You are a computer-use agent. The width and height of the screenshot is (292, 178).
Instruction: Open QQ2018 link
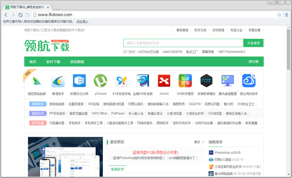tap(195, 104)
